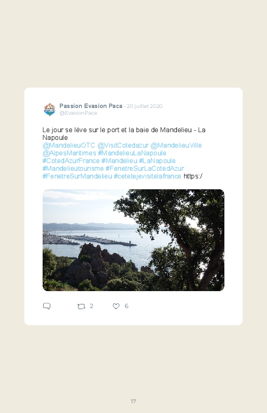The image size is (267, 413).
Task: Click the retweet arrows icon
Action: click(81, 307)
